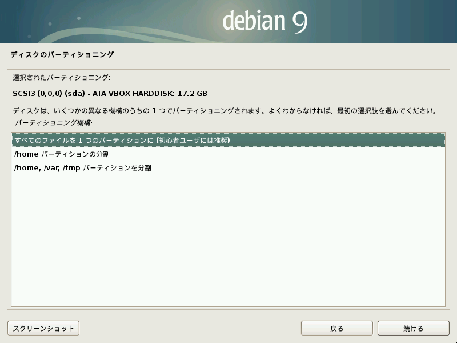Return to previous step with 戻る
Viewport: 457px width, 343px height.
(336, 328)
